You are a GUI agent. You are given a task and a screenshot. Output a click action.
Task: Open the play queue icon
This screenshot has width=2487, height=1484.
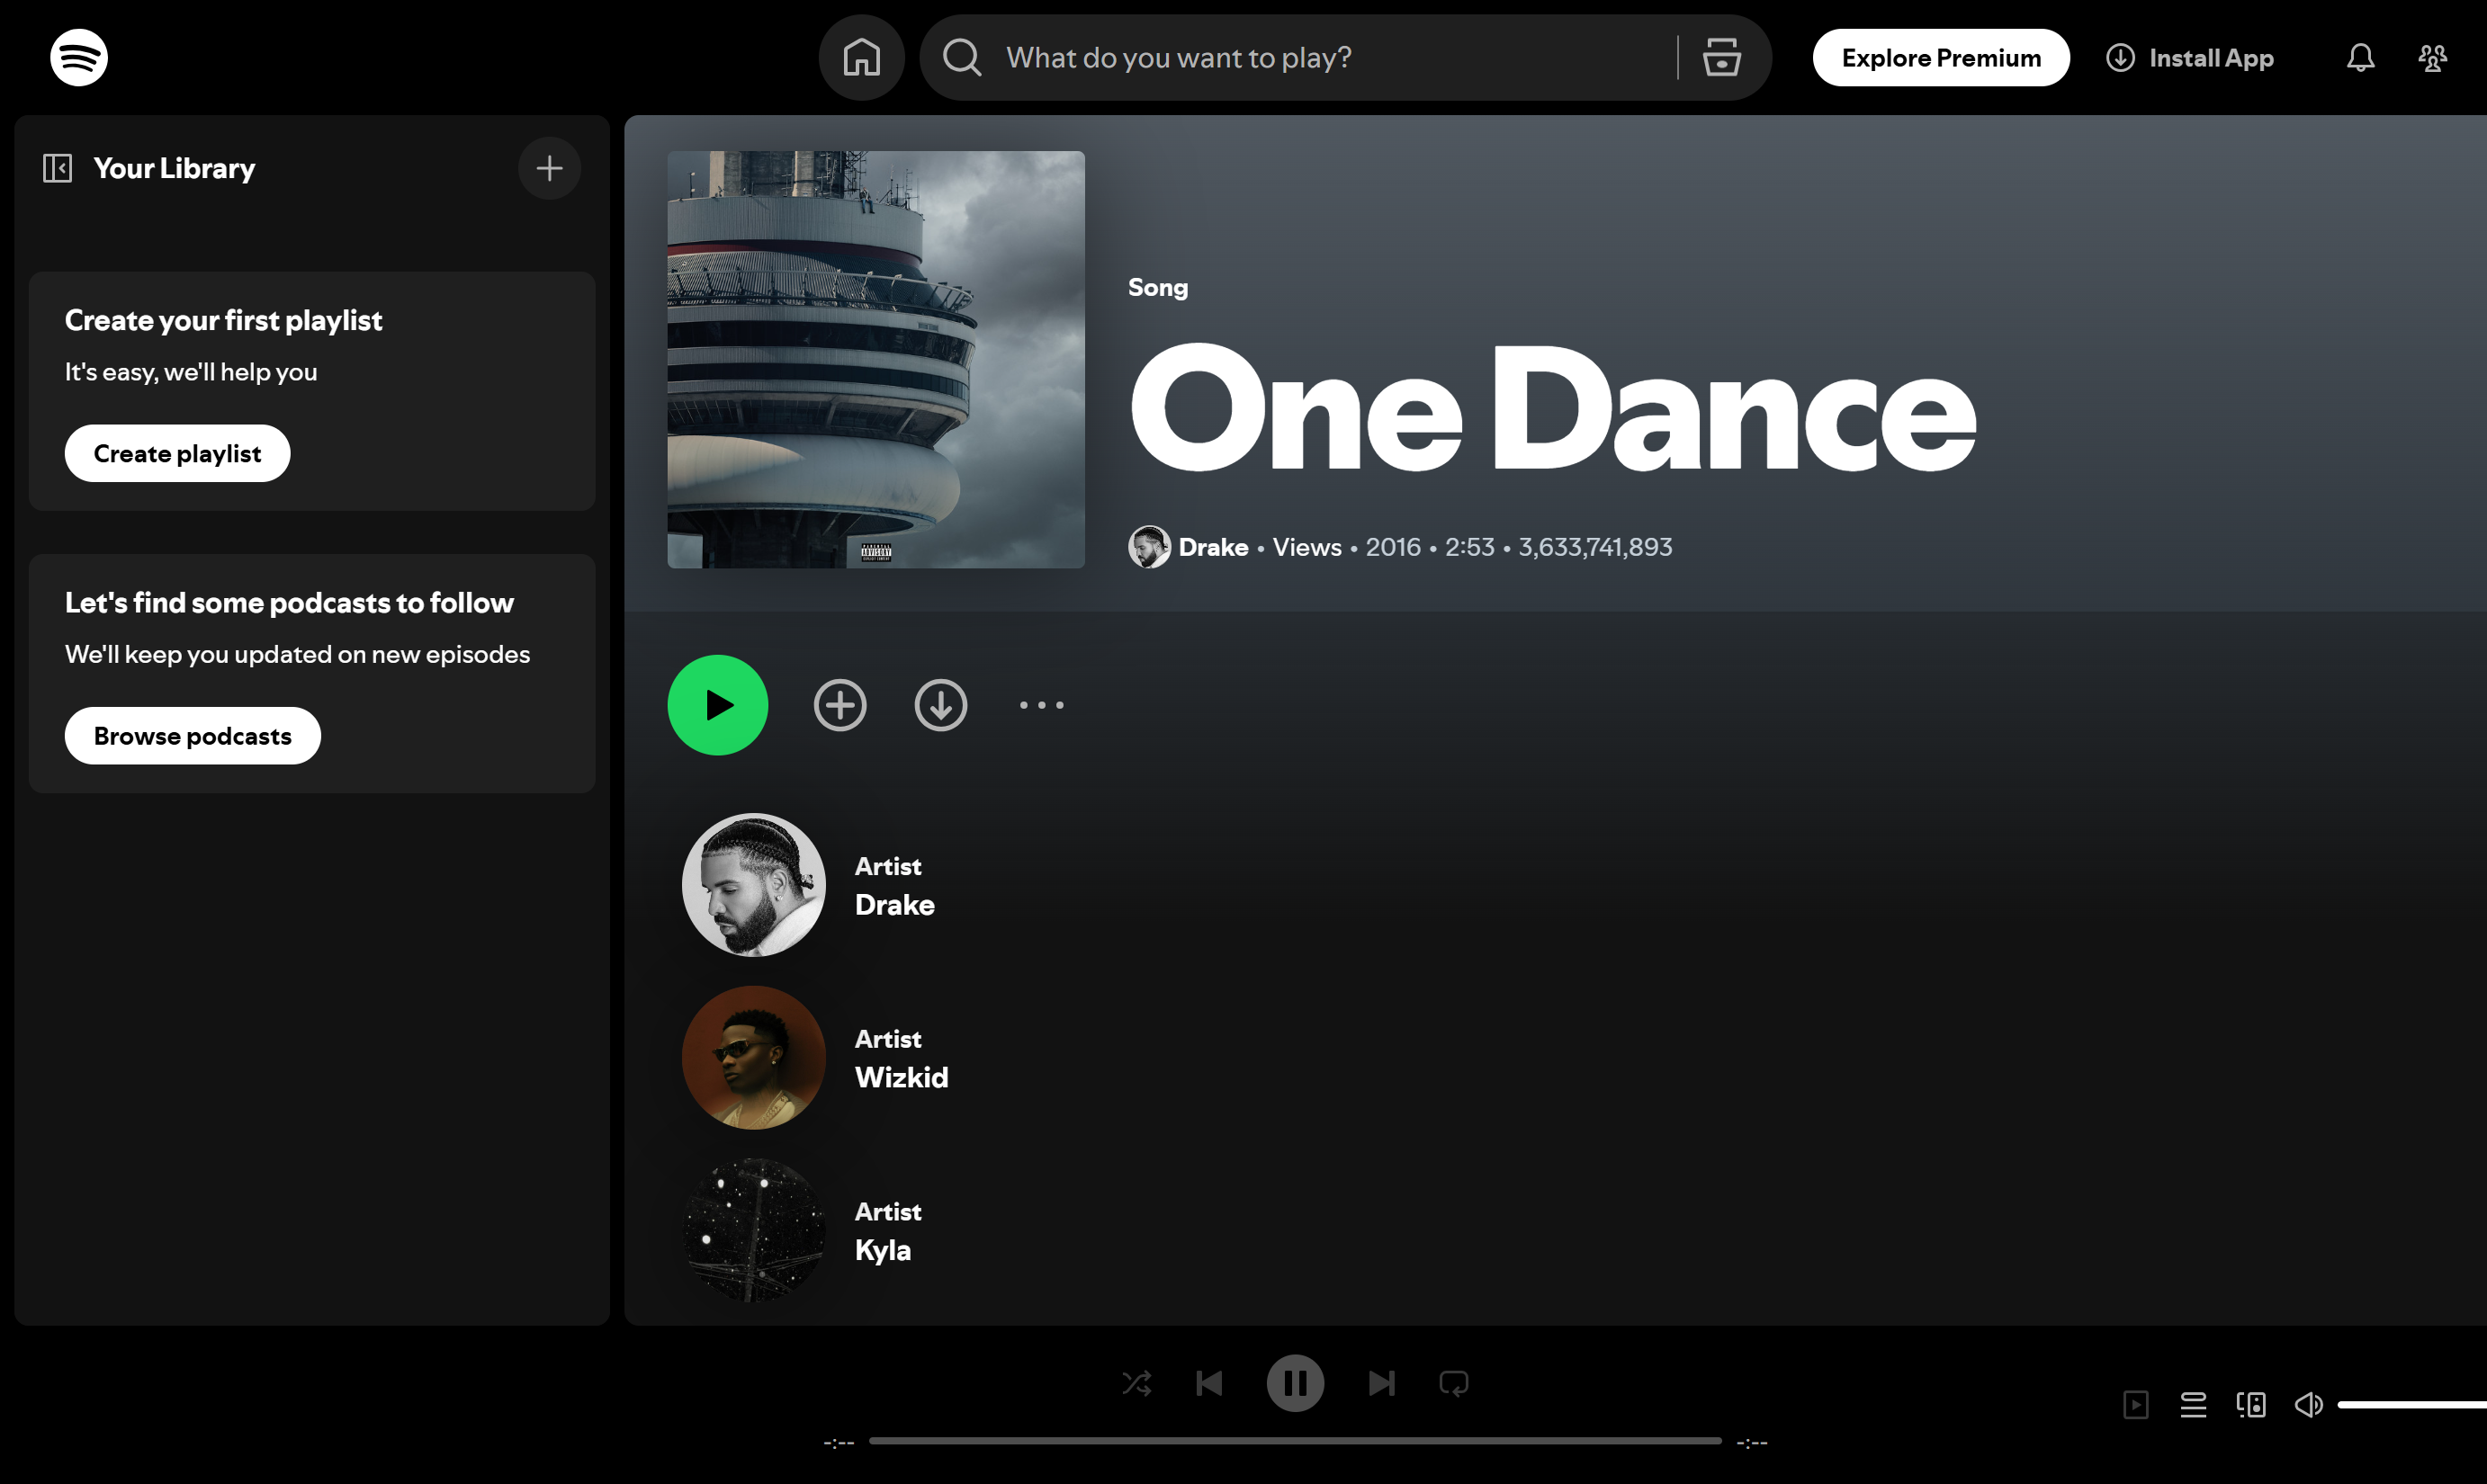click(x=2193, y=1404)
